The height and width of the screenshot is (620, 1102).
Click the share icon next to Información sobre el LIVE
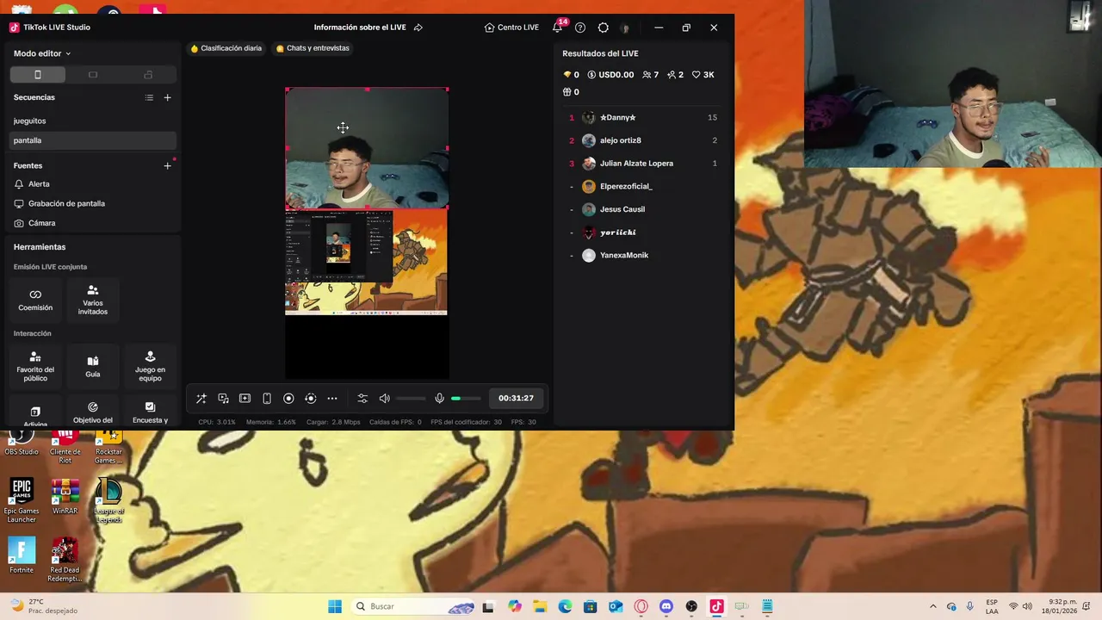[418, 28]
